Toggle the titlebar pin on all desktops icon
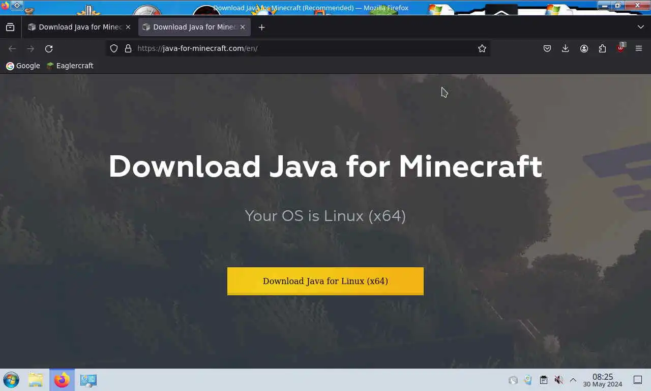 point(16,6)
